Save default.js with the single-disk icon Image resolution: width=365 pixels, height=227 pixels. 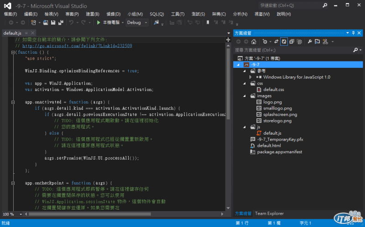53,22
